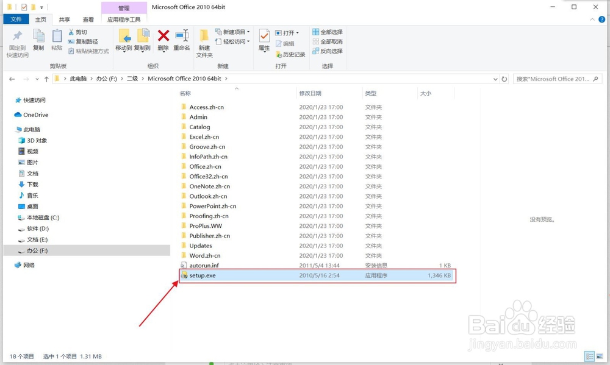Refresh the folder with the reload icon
This screenshot has height=365, width=610.
(504, 79)
